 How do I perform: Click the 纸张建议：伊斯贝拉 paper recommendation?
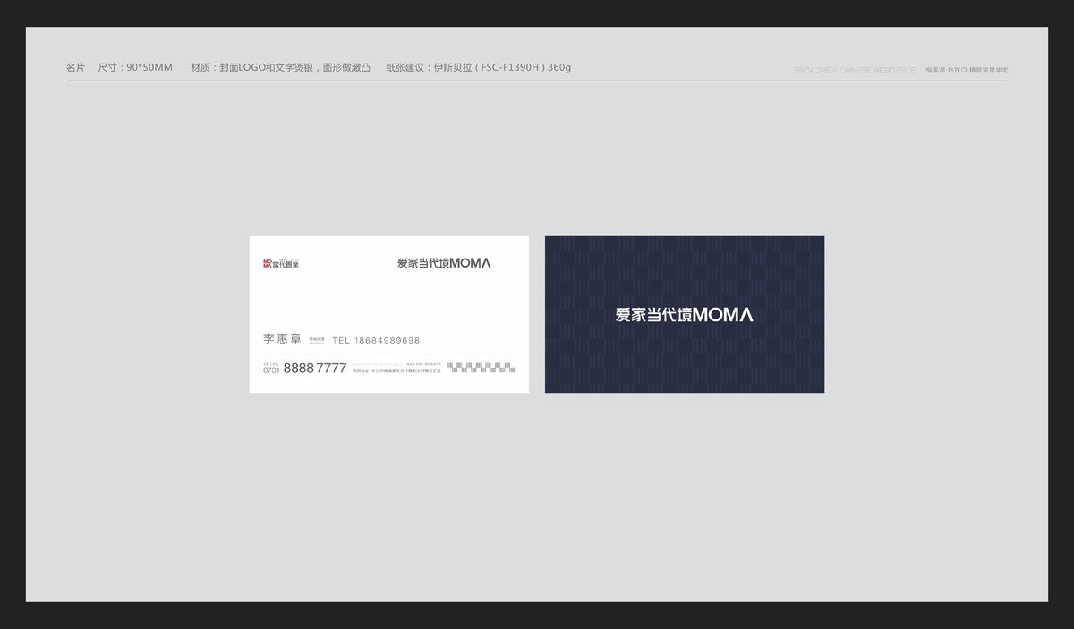coord(479,68)
